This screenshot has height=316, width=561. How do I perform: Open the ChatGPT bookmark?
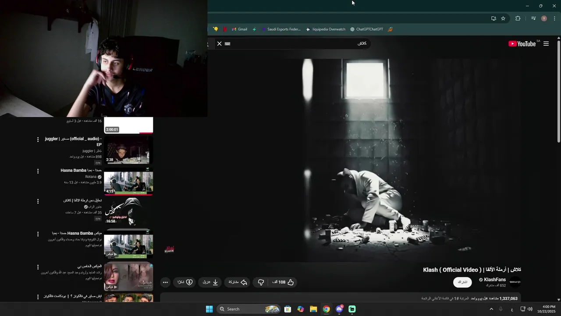pyautogui.click(x=366, y=29)
